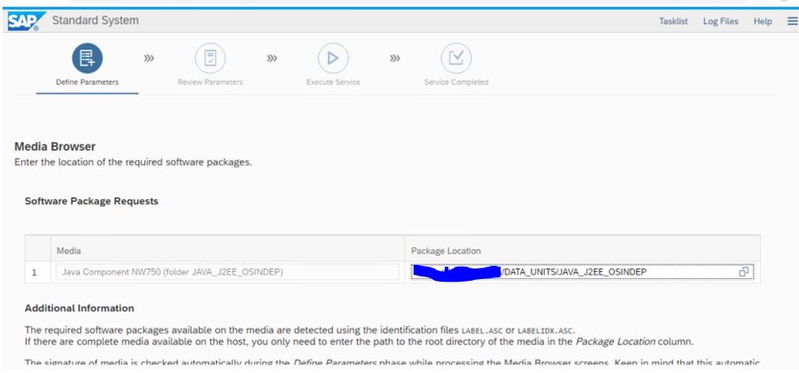Select the Review Parameters step icon
Viewport: 799px width, 373px height.
(211, 58)
